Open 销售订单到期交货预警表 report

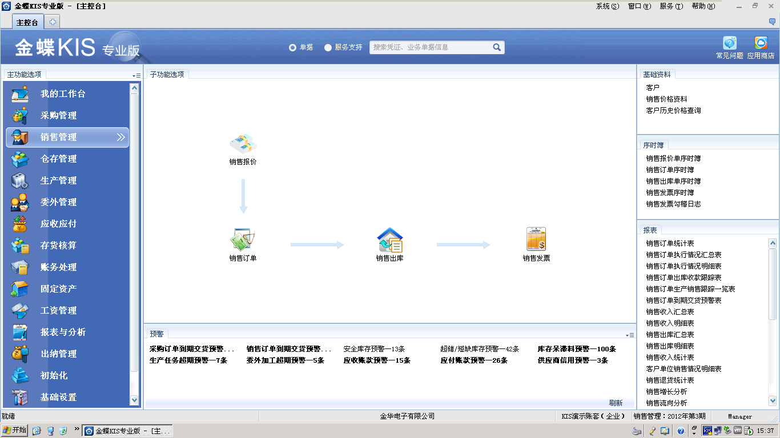[683, 301]
